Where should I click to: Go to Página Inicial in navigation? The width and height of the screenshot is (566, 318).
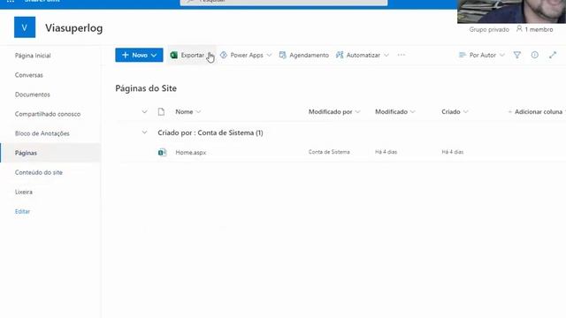(33, 56)
